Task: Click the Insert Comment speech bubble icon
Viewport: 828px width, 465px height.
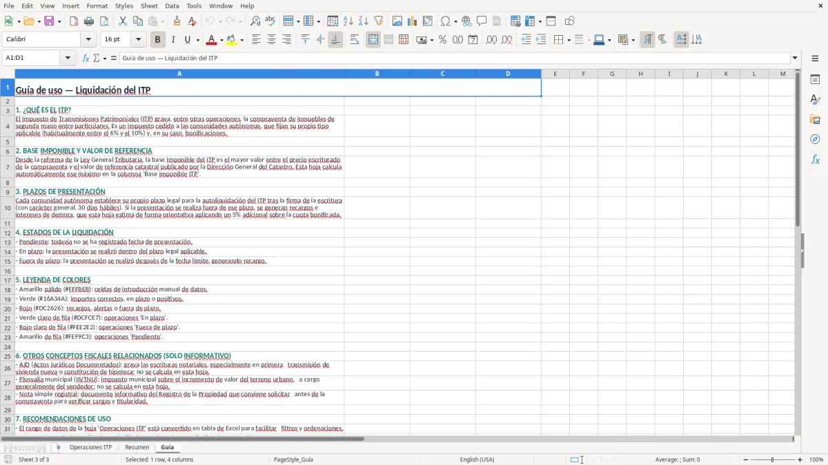Action: click(482, 21)
